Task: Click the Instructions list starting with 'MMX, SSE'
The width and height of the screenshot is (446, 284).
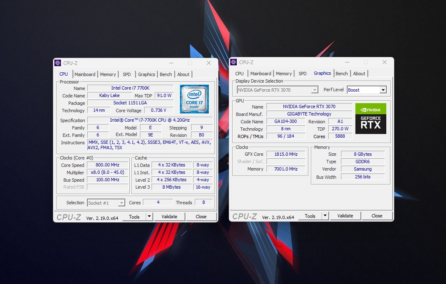Action: (150, 145)
